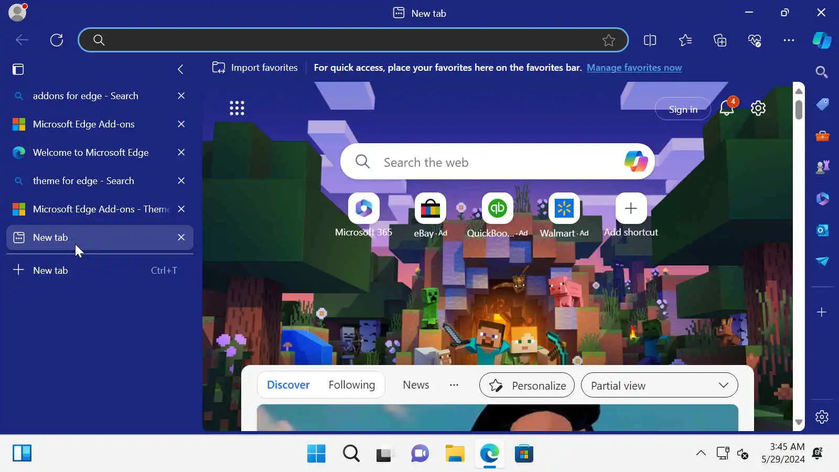Select the News feed tab

tap(416, 385)
